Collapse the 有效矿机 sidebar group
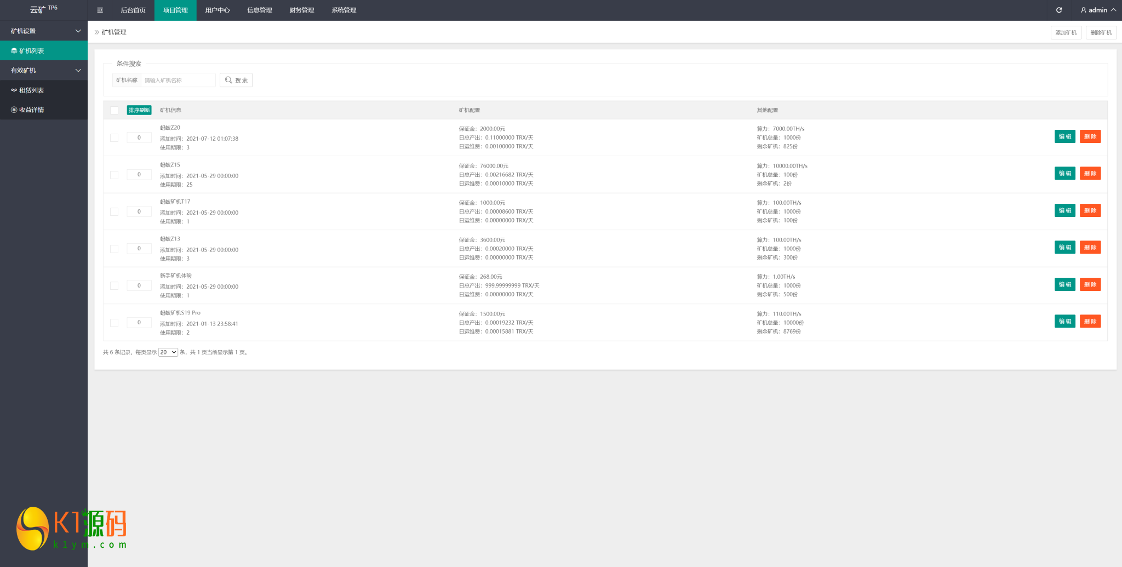This screenshot has width=1122, height=567. click(44, 70)
